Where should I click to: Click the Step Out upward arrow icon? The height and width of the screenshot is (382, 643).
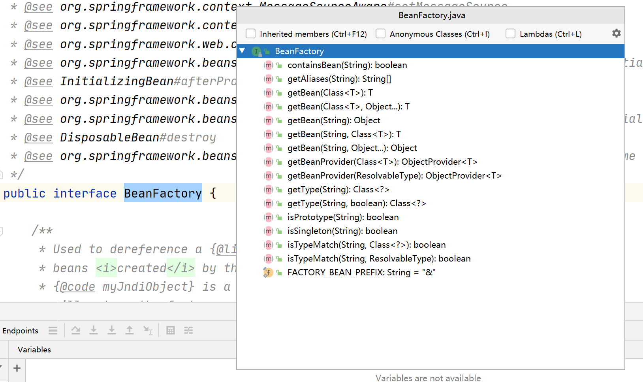(x=130, y=330)
